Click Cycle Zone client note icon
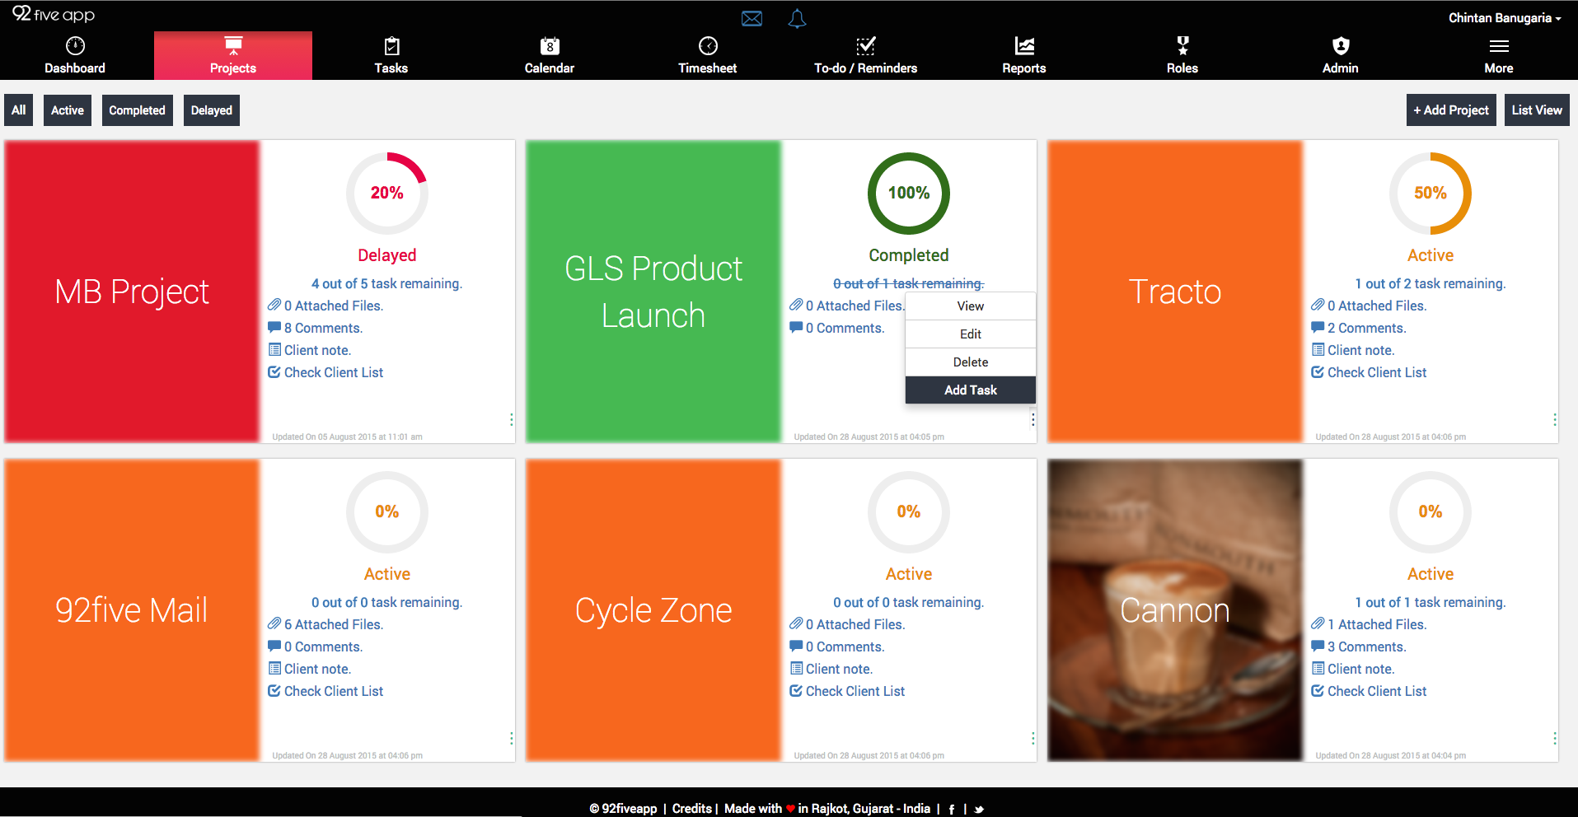Viewport: 1578px width, 817px height. pos(796,669)
